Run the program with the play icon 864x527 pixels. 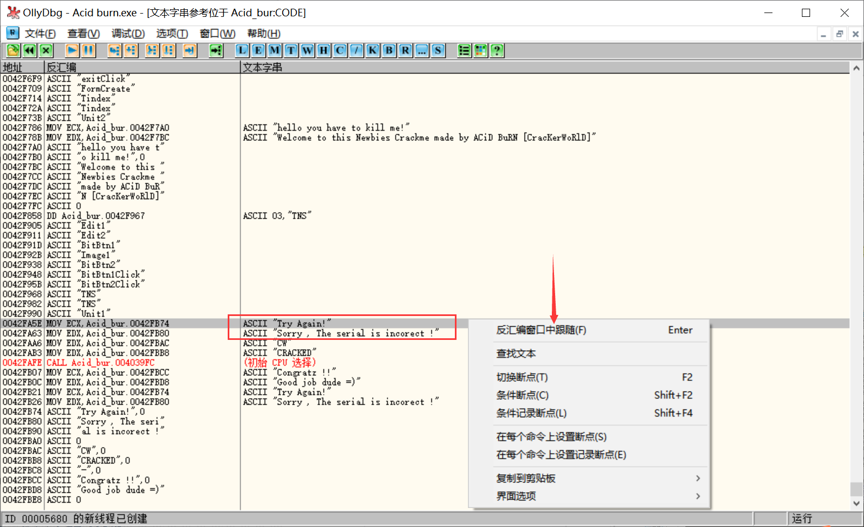tap(72, 51)
